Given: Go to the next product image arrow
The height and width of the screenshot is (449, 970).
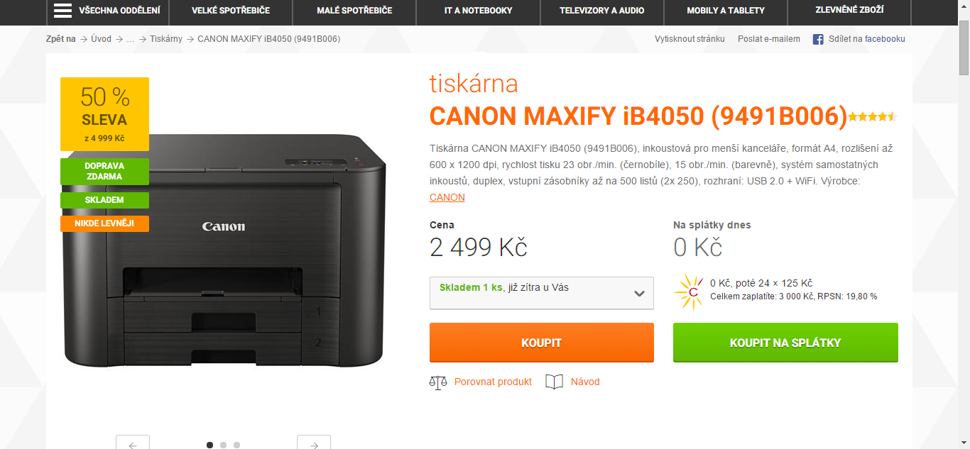Looking at the screenshot, I should (314, 443).
